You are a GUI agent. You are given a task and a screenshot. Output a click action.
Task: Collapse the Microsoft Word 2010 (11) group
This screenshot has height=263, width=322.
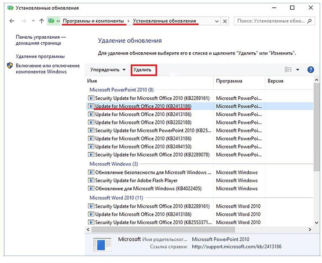pos(116,198)
